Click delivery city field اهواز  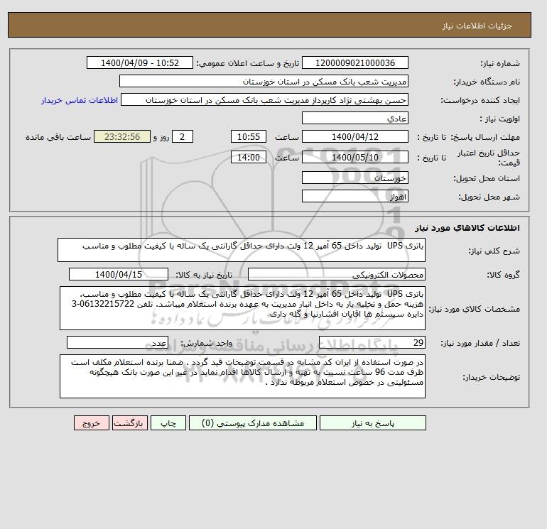(354, 196)
